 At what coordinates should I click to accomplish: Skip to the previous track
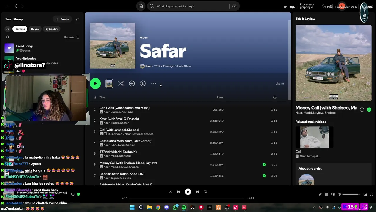point(178,192)
